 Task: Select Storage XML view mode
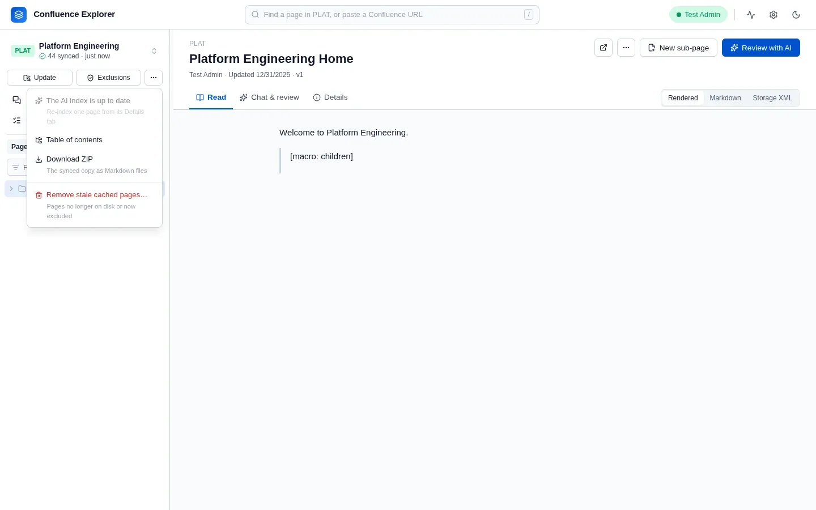[x=772, y=98]
